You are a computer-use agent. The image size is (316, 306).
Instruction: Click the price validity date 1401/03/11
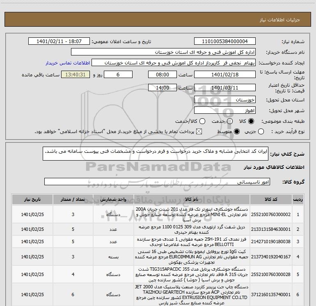tap(225, 88)
